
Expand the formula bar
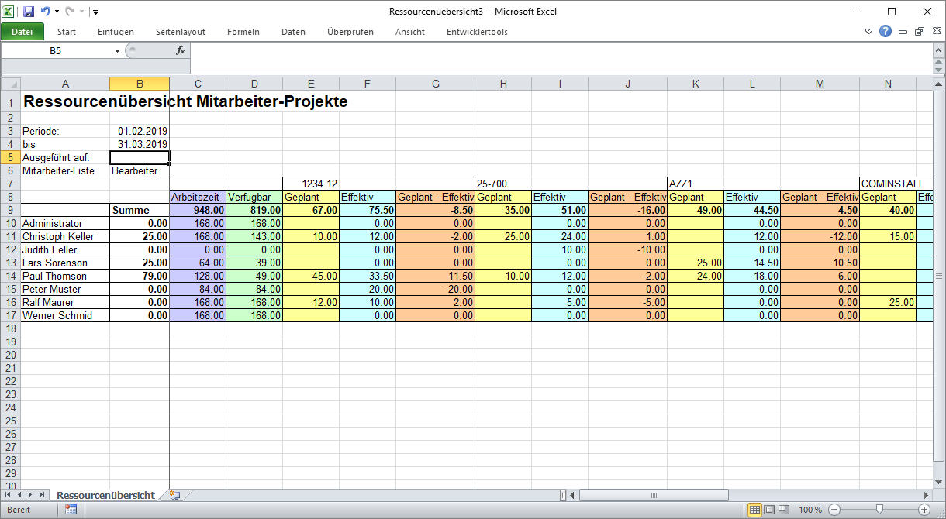click(937, 50)
